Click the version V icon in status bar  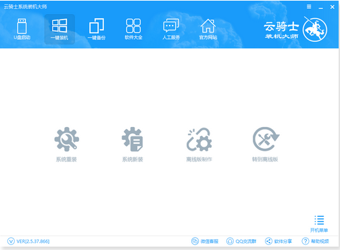(11, 241)
